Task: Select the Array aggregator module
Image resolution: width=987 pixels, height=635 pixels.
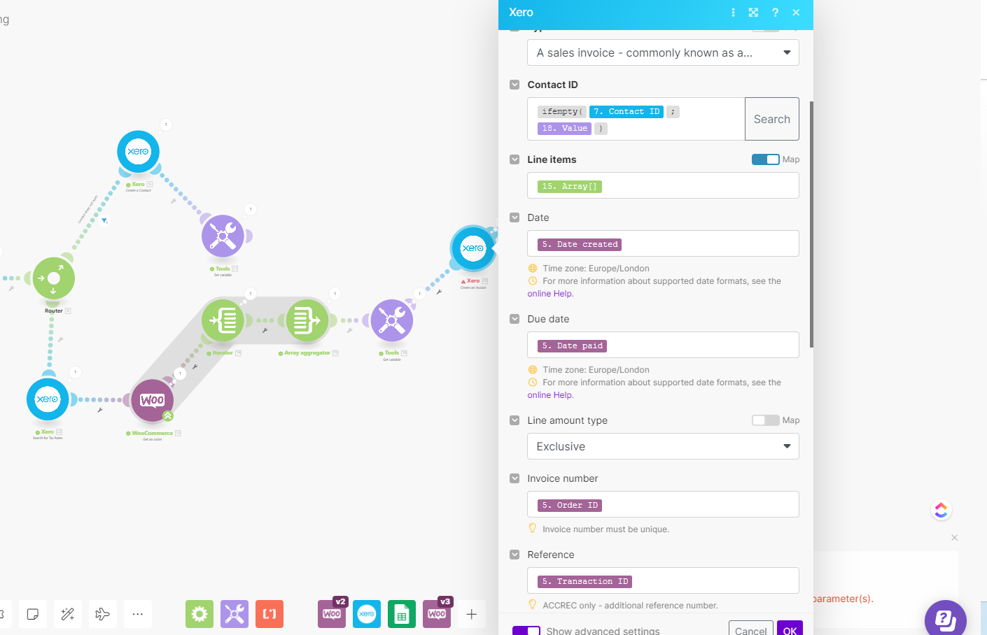Action: (x=307, y=320)
